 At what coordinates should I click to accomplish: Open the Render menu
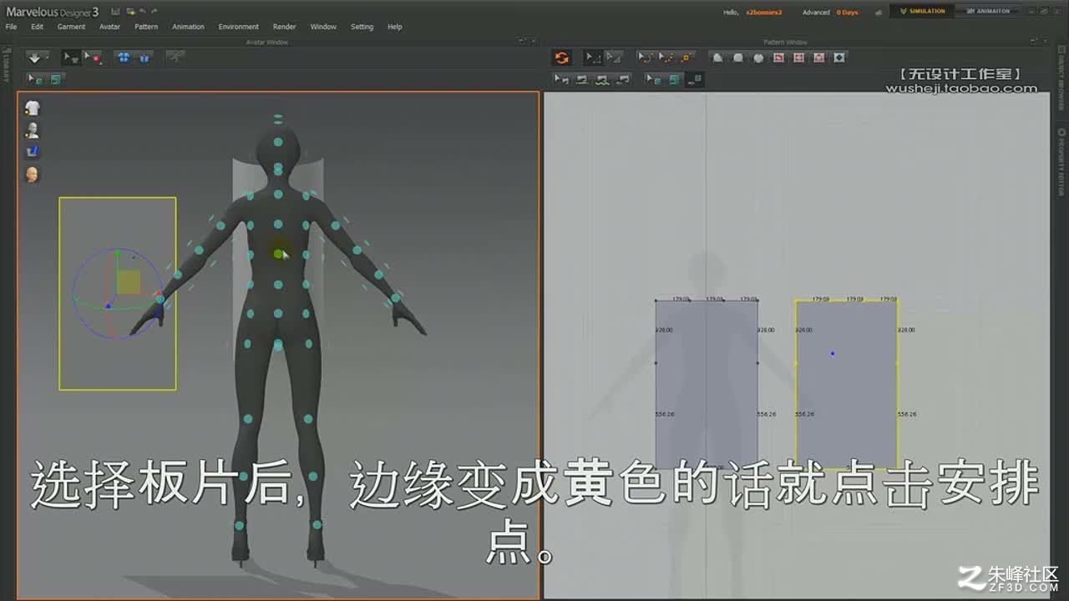[x=285, y=27]
